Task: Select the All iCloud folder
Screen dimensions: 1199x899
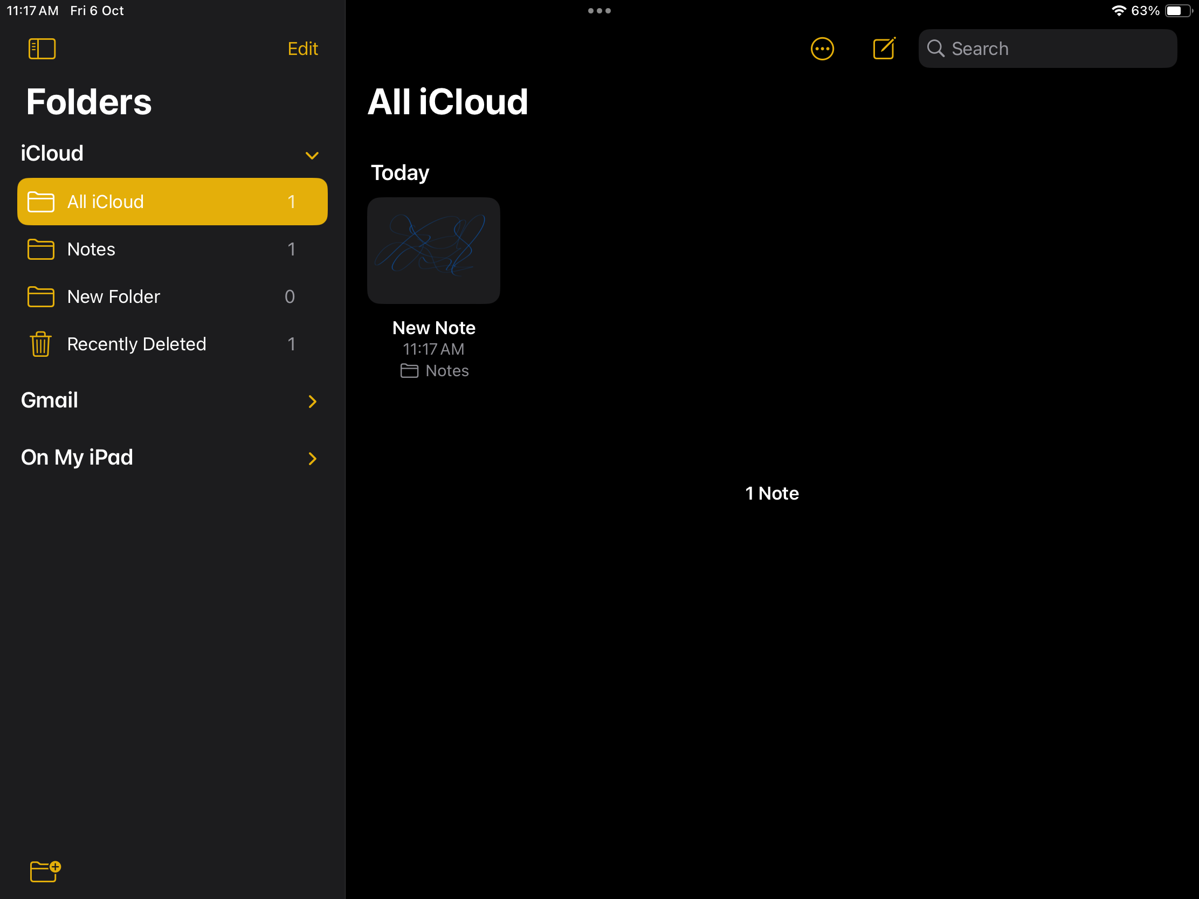Action: [x=173, y=202]
